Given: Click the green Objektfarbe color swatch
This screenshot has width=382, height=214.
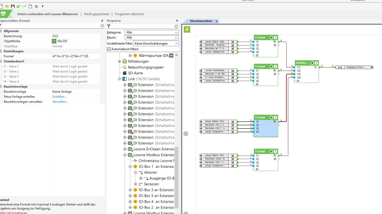Looking at the screenshot, I should pyautogui.click(x=54, y=41).
